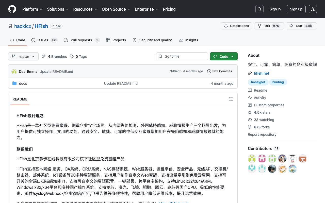
Task: Click the pulse icon beside Activity
Action: coord(250,98)
